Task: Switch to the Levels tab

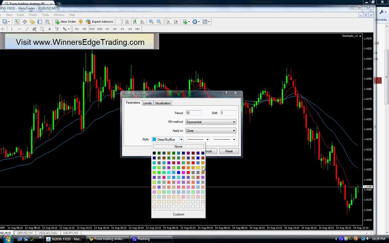Action: point(147,103)
